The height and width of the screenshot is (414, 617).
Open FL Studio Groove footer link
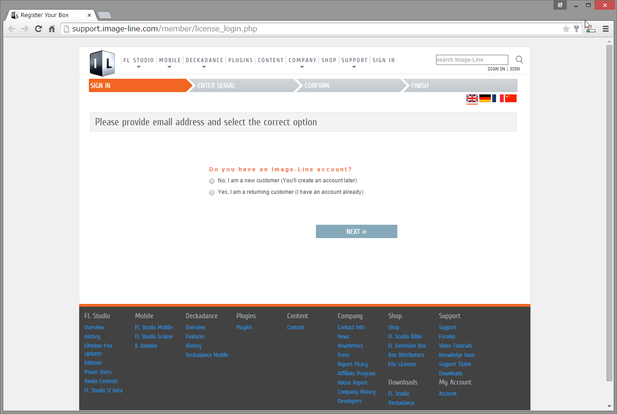pyautogui.click(x=154, y=337)
